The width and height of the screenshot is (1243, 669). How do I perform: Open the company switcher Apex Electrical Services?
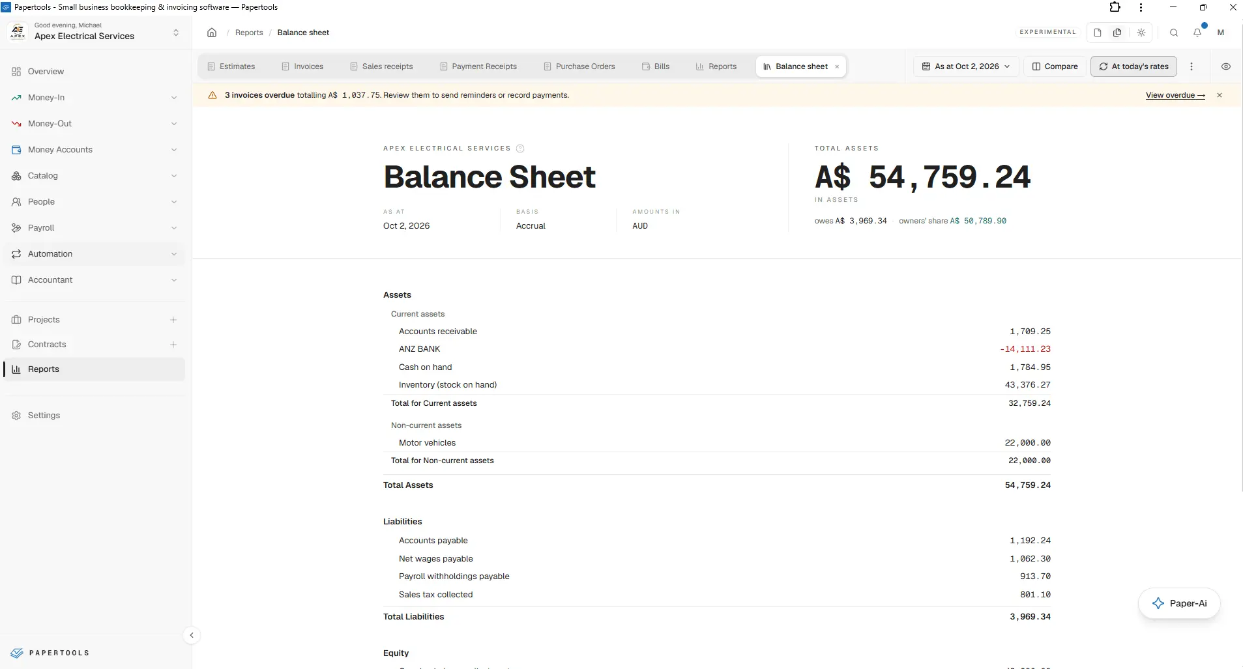[95, 31]
